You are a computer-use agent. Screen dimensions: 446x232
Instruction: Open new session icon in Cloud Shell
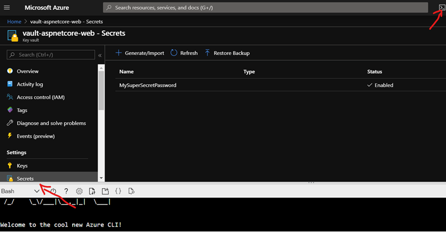pyautogui.click(x=105, y=191)
